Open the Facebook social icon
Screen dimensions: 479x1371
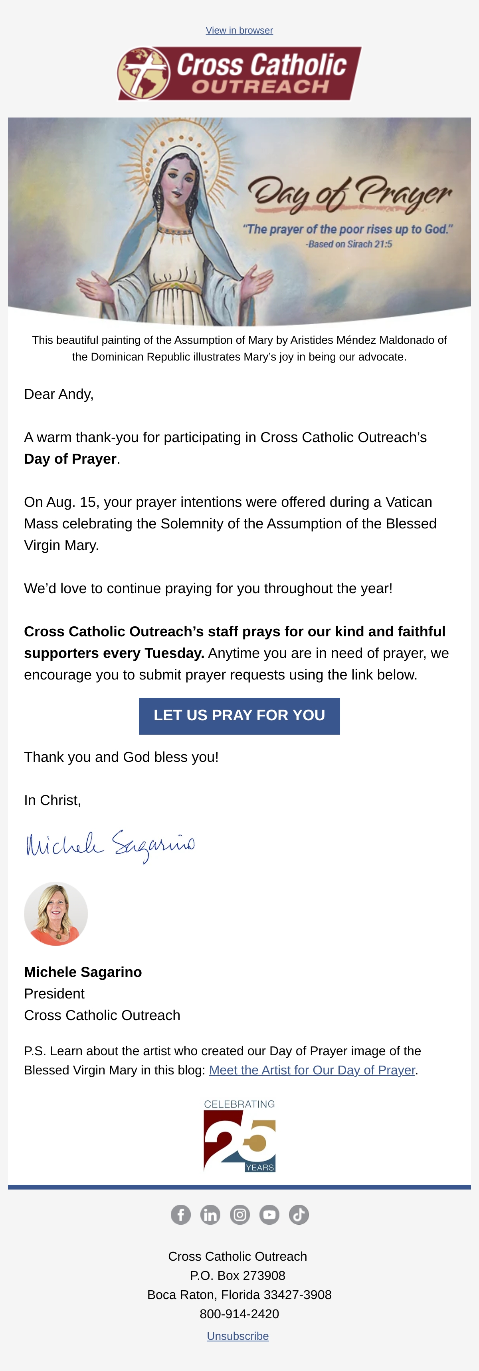click(181, 1215)
